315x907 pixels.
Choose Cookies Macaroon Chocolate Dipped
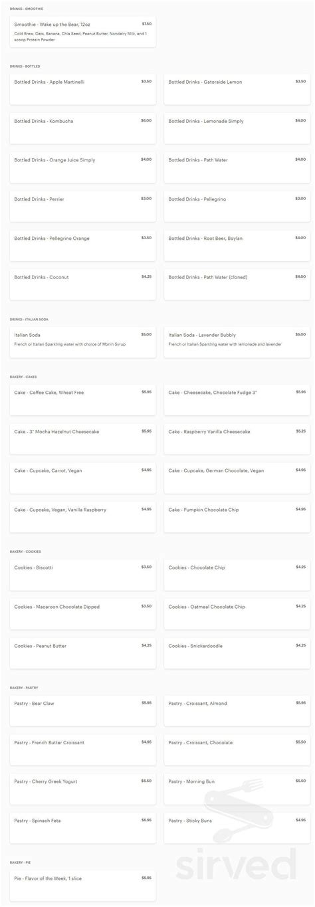83,615
